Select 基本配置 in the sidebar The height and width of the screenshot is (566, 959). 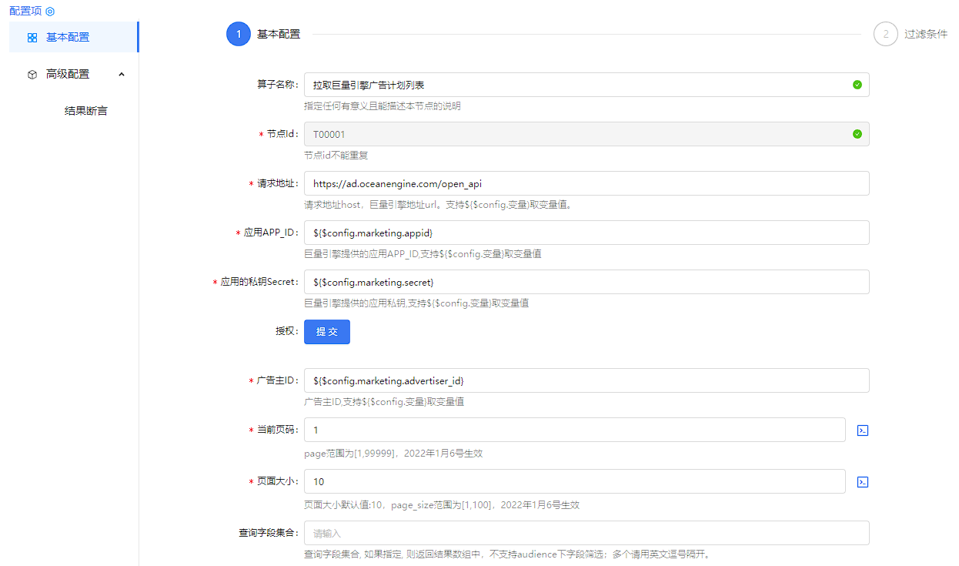68,37
